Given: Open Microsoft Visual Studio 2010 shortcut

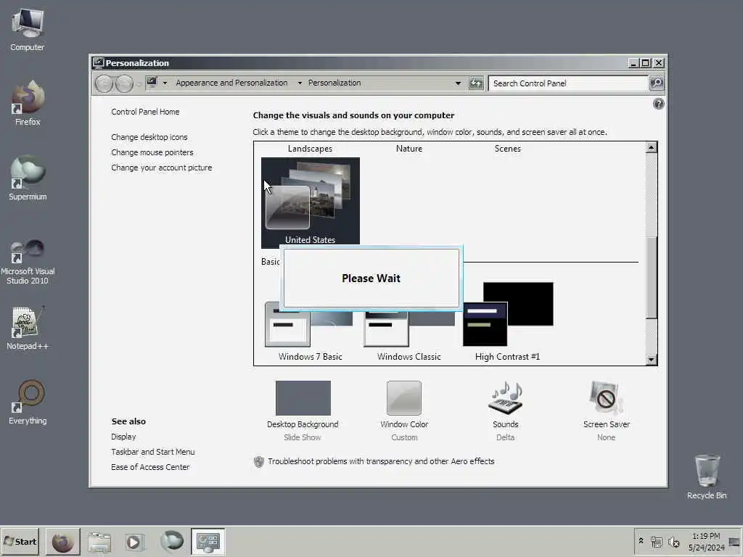Looking at the screenshot, I should tap(28, 261).
